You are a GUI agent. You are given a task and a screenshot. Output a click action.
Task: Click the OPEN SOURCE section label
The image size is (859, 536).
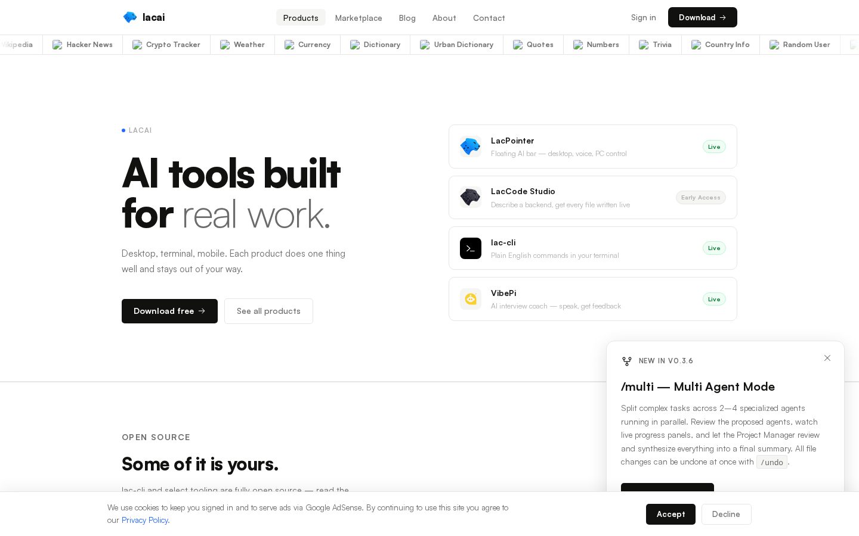tap(156, 437)
